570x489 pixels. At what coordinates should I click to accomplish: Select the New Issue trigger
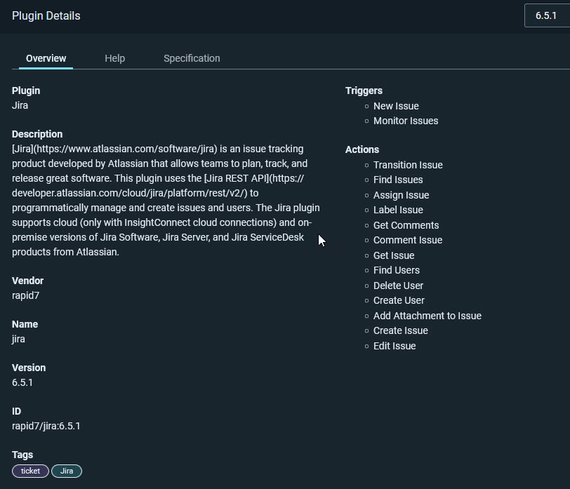point(396,106)
